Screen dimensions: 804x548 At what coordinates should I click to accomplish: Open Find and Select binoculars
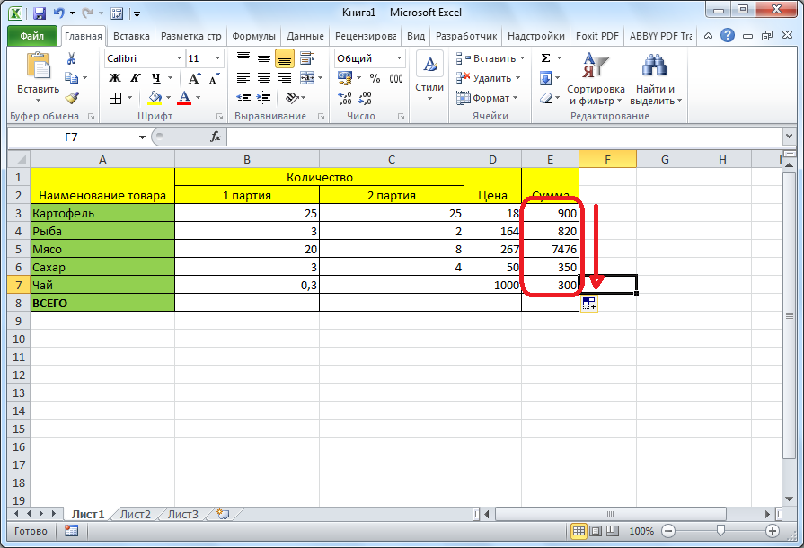click(655, 79)
